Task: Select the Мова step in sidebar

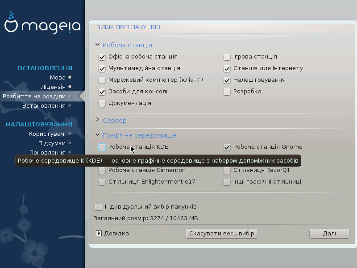Action: (58, 77)
